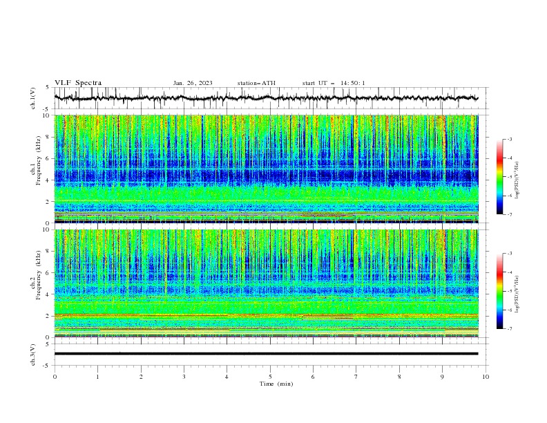This screenshot has width=547, height=423.
Task: Click the "-7" tick on ch.1 colorbar
Action: (510, 214)
